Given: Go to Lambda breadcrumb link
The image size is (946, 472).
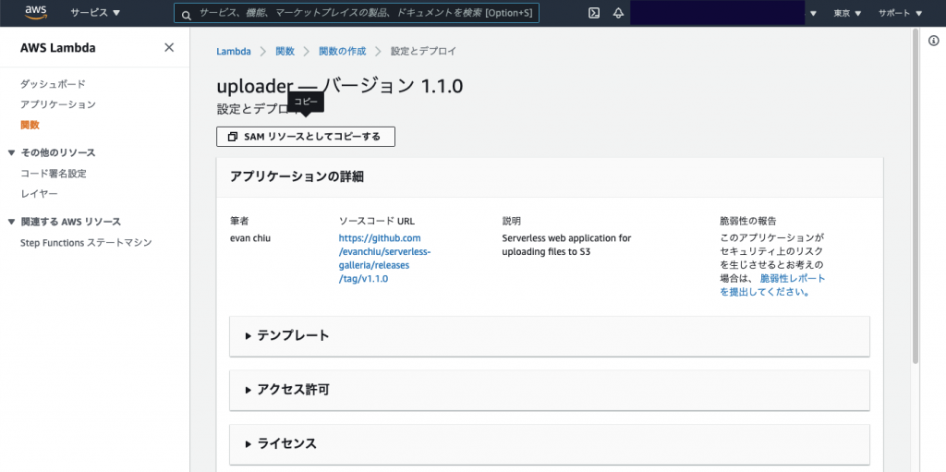Looking at the screenshot, I should pyautogui.click(x=234, y=52).
